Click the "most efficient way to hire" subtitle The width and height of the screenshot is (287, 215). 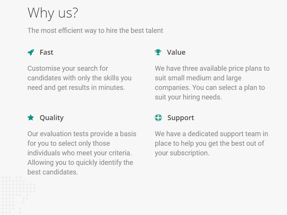point(95,31)
